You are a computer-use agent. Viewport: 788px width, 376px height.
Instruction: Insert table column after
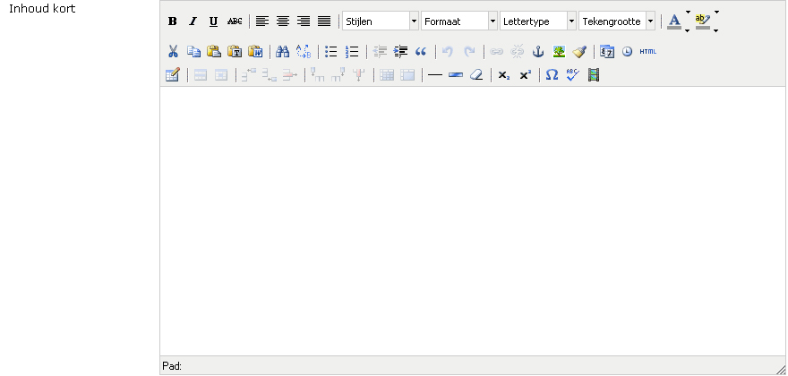(338, 75)
